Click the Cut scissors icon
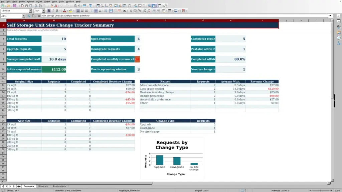 tap(36, 6)
